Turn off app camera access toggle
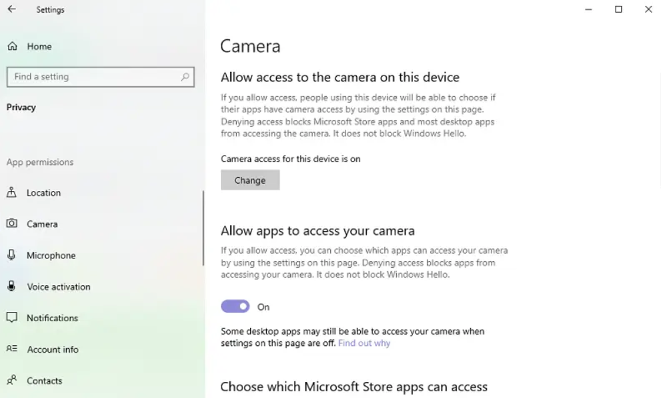661x398 pixels. click(235, 307)
